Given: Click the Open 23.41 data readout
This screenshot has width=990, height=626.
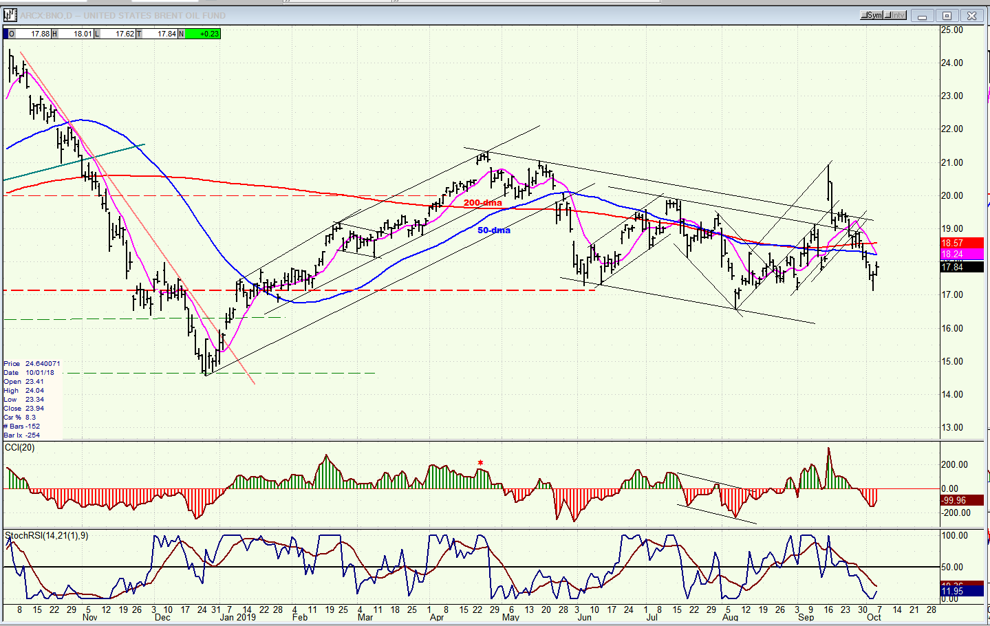Looking at the screenshot, I should click(x=24, y=382).
